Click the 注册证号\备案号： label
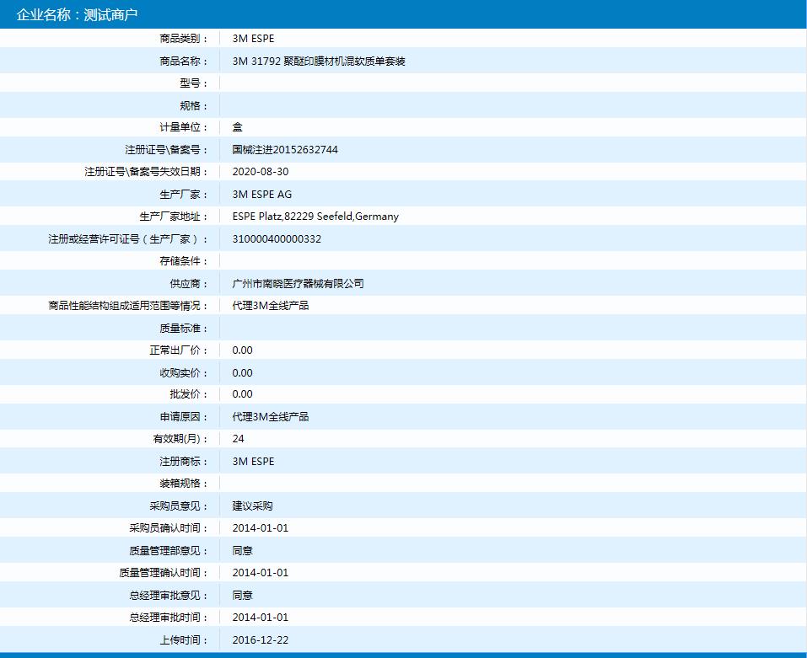This screenshot has height=658, width=807. [x=167, y=150]
